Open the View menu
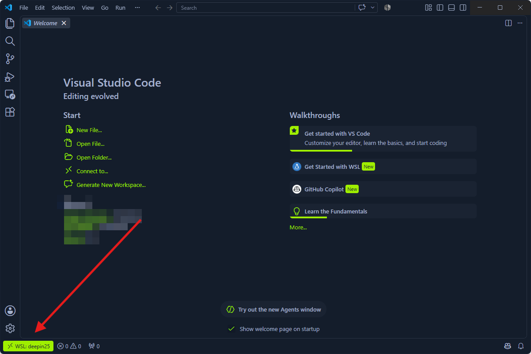Image resolution: width=531 pixels, height=354 pixels. (x=88, y=8)
